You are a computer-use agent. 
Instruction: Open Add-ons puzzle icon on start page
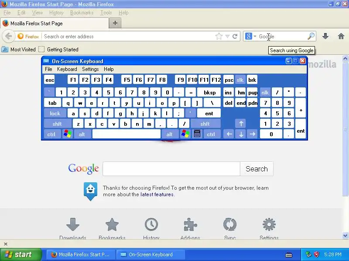tap(191, 225)
